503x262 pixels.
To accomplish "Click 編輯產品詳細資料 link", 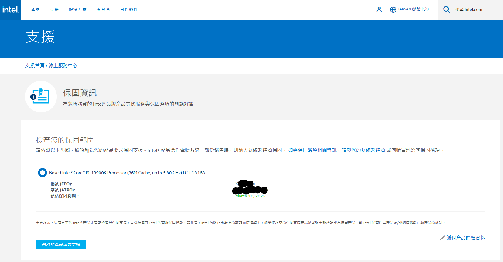I will pyautogui.click(x=466, y=238).
